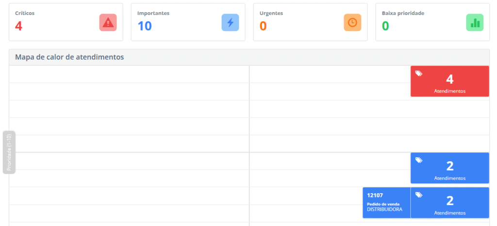This screenshot has height=226, width=497.
Task: Select the Urgentes count of 0
Action: click(263, 26)
